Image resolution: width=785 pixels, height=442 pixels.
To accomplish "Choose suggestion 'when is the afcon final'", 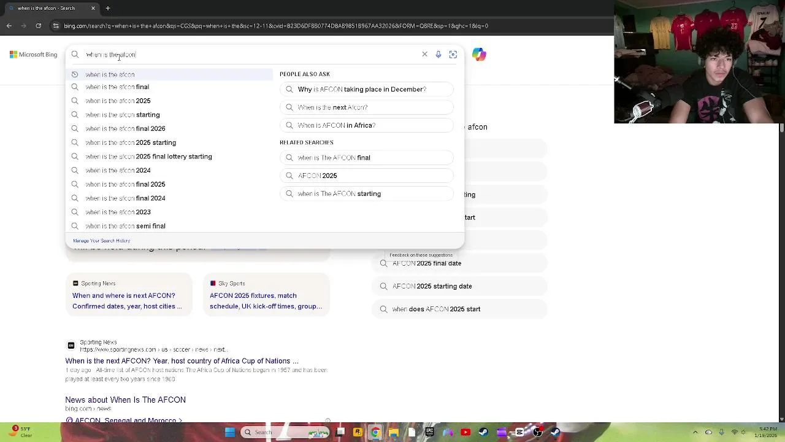I will click(x=169, y=87).
